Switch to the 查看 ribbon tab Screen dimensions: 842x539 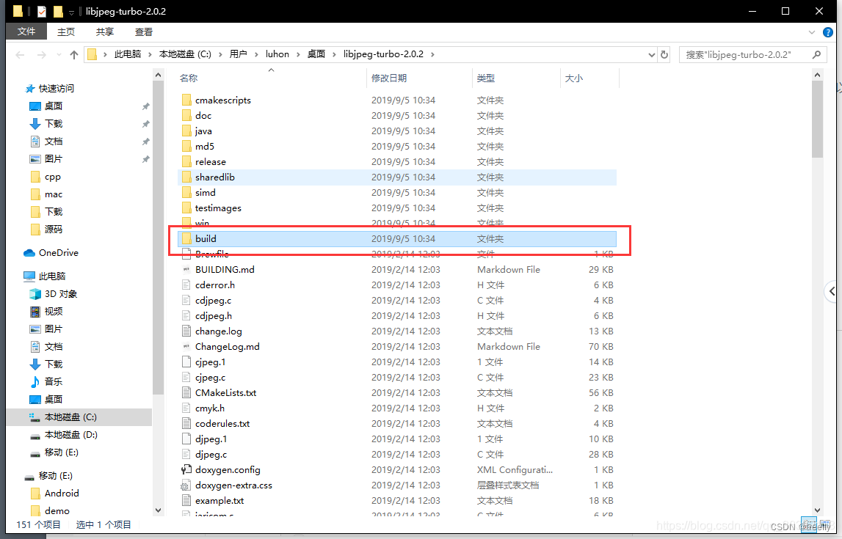coord(143,32)
